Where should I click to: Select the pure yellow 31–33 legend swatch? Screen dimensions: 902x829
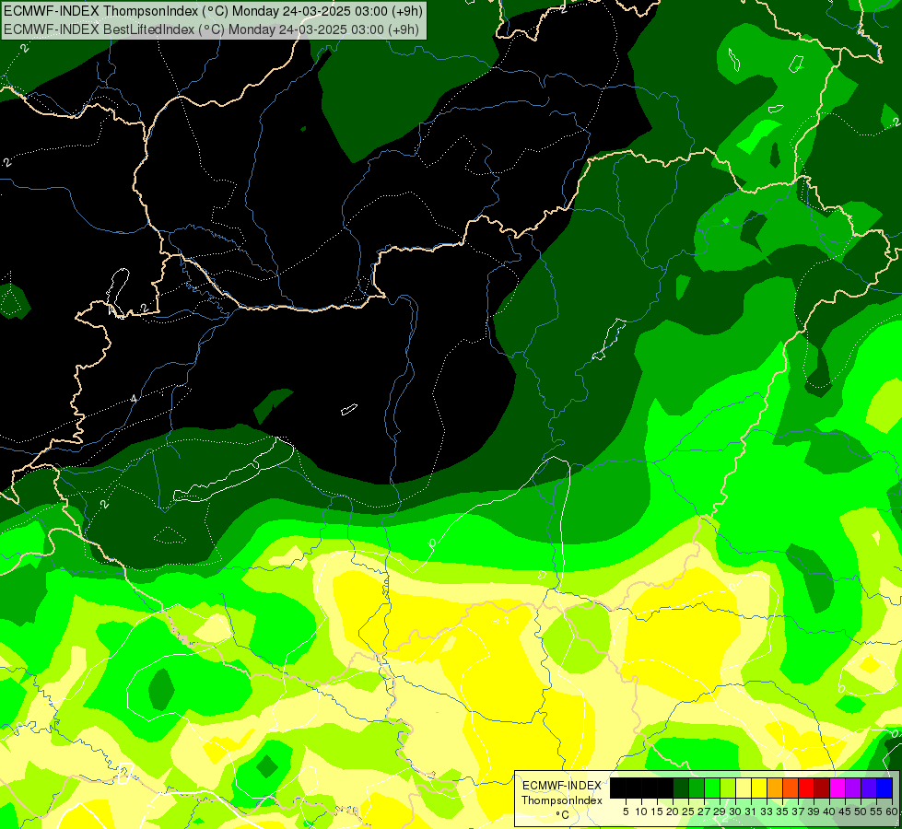pyautogui.click(x=759, y=788)
